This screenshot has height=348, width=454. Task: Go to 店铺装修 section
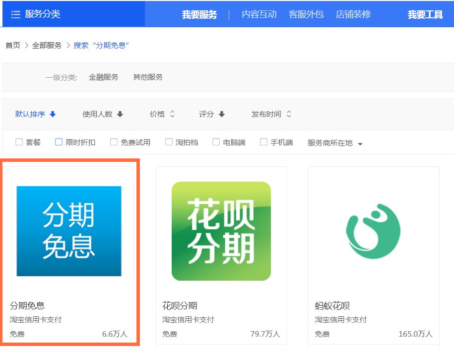point(353,14)
